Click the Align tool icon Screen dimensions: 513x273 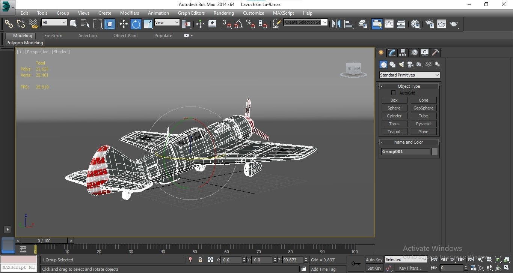[x=349, y=24]
